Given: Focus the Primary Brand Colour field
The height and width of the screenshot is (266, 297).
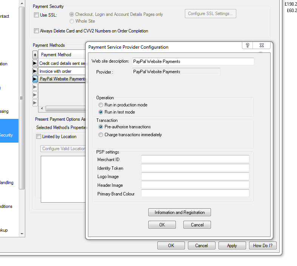Looking at the screenshot, I should [195, 193].
